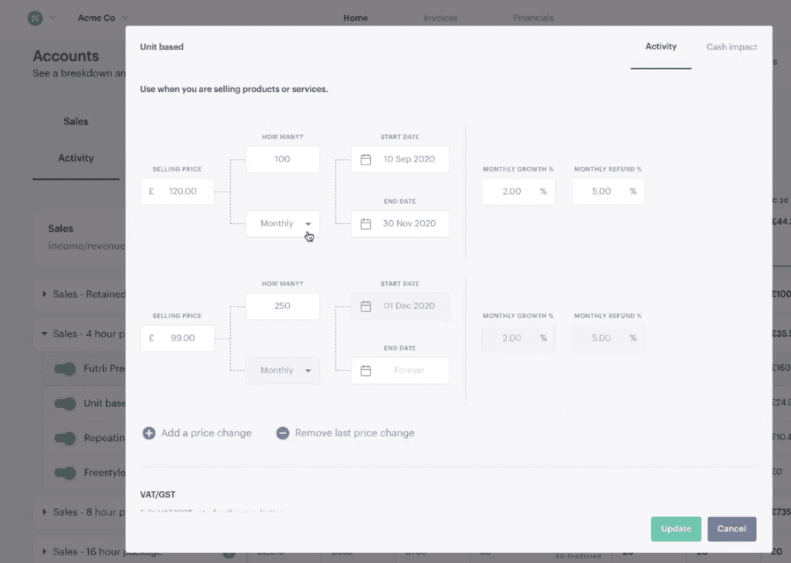Click the Update button

coord(676,529)
